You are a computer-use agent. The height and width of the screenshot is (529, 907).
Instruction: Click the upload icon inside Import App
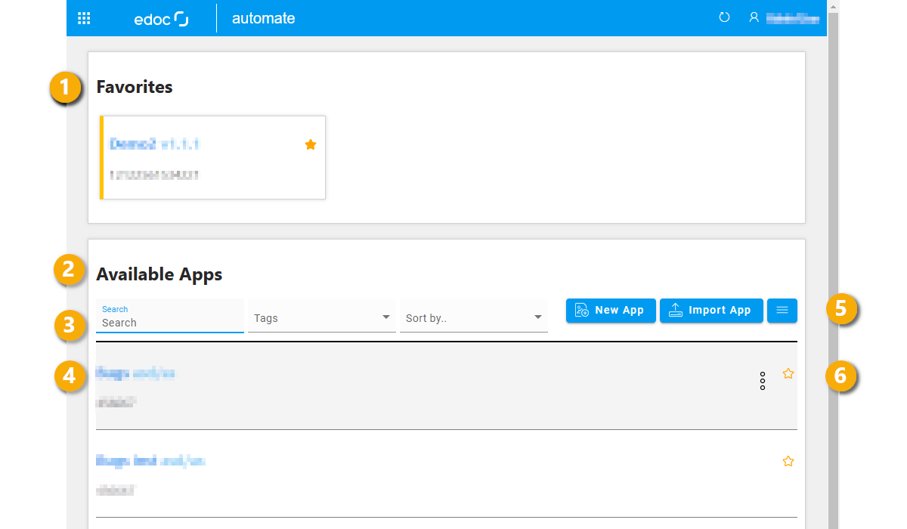[x=676, y=310]
